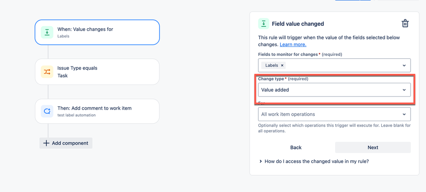
Task: Select the Then: Add comment to work item card
Action: [97, 111]
